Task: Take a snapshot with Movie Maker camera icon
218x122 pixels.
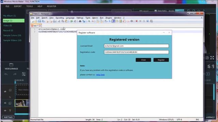Action: click(207, 58)
